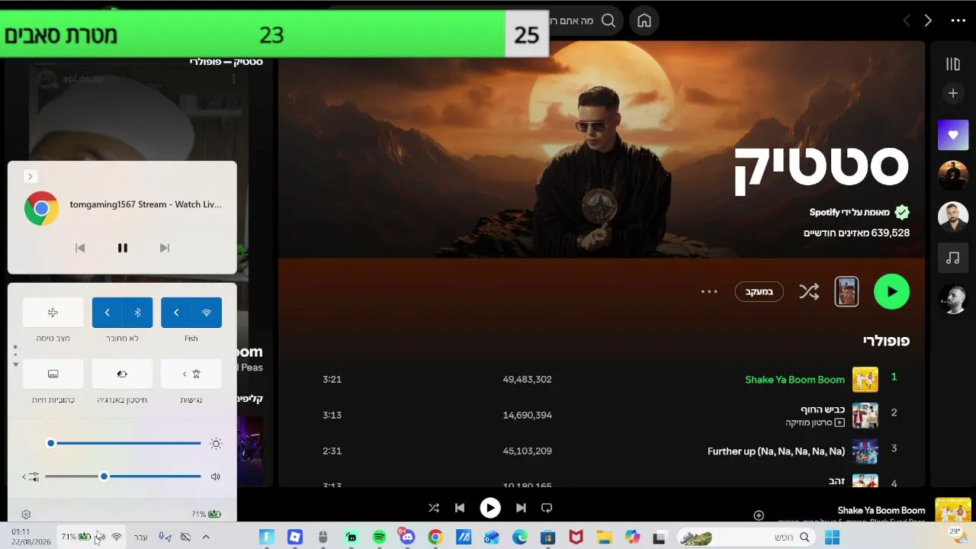Skip to next track in Spotify player
Screen dimensions: 976x549
(x=521, y=508)
